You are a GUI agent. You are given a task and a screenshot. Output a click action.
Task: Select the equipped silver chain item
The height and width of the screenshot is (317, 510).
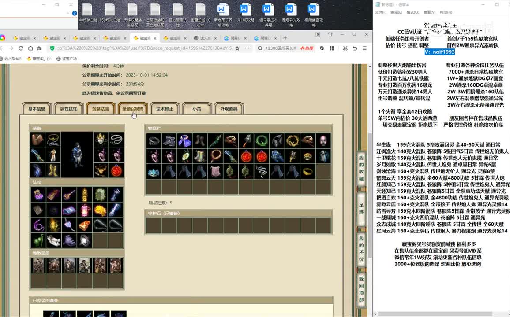click(116, 140)
